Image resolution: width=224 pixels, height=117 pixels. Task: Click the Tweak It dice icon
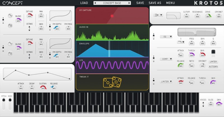112,82
